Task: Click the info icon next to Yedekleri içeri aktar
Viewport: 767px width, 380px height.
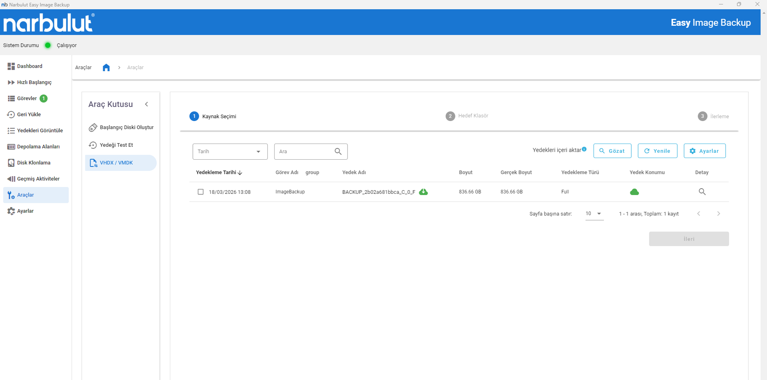Action: [x=584, y=149]
